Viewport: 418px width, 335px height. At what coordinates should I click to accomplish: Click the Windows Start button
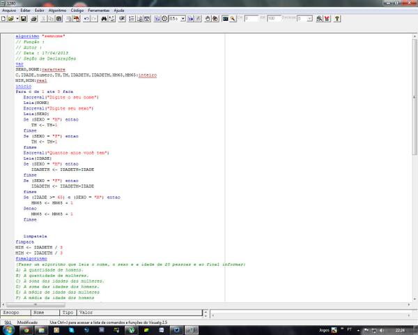[x=8, y=330]
